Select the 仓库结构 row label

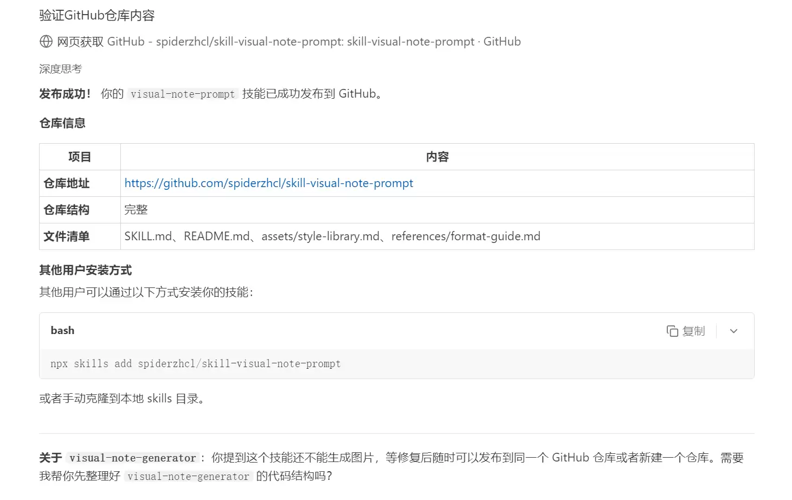click(67, 210)
